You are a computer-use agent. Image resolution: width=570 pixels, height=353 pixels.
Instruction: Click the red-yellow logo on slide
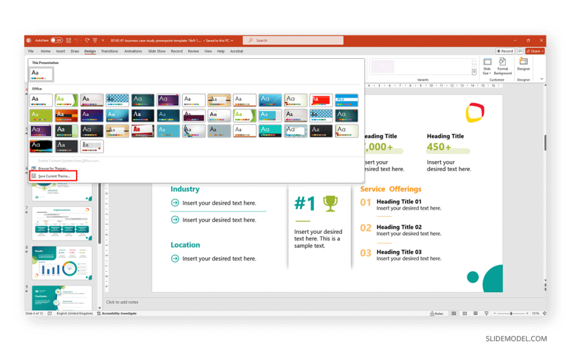pos(475,113)
